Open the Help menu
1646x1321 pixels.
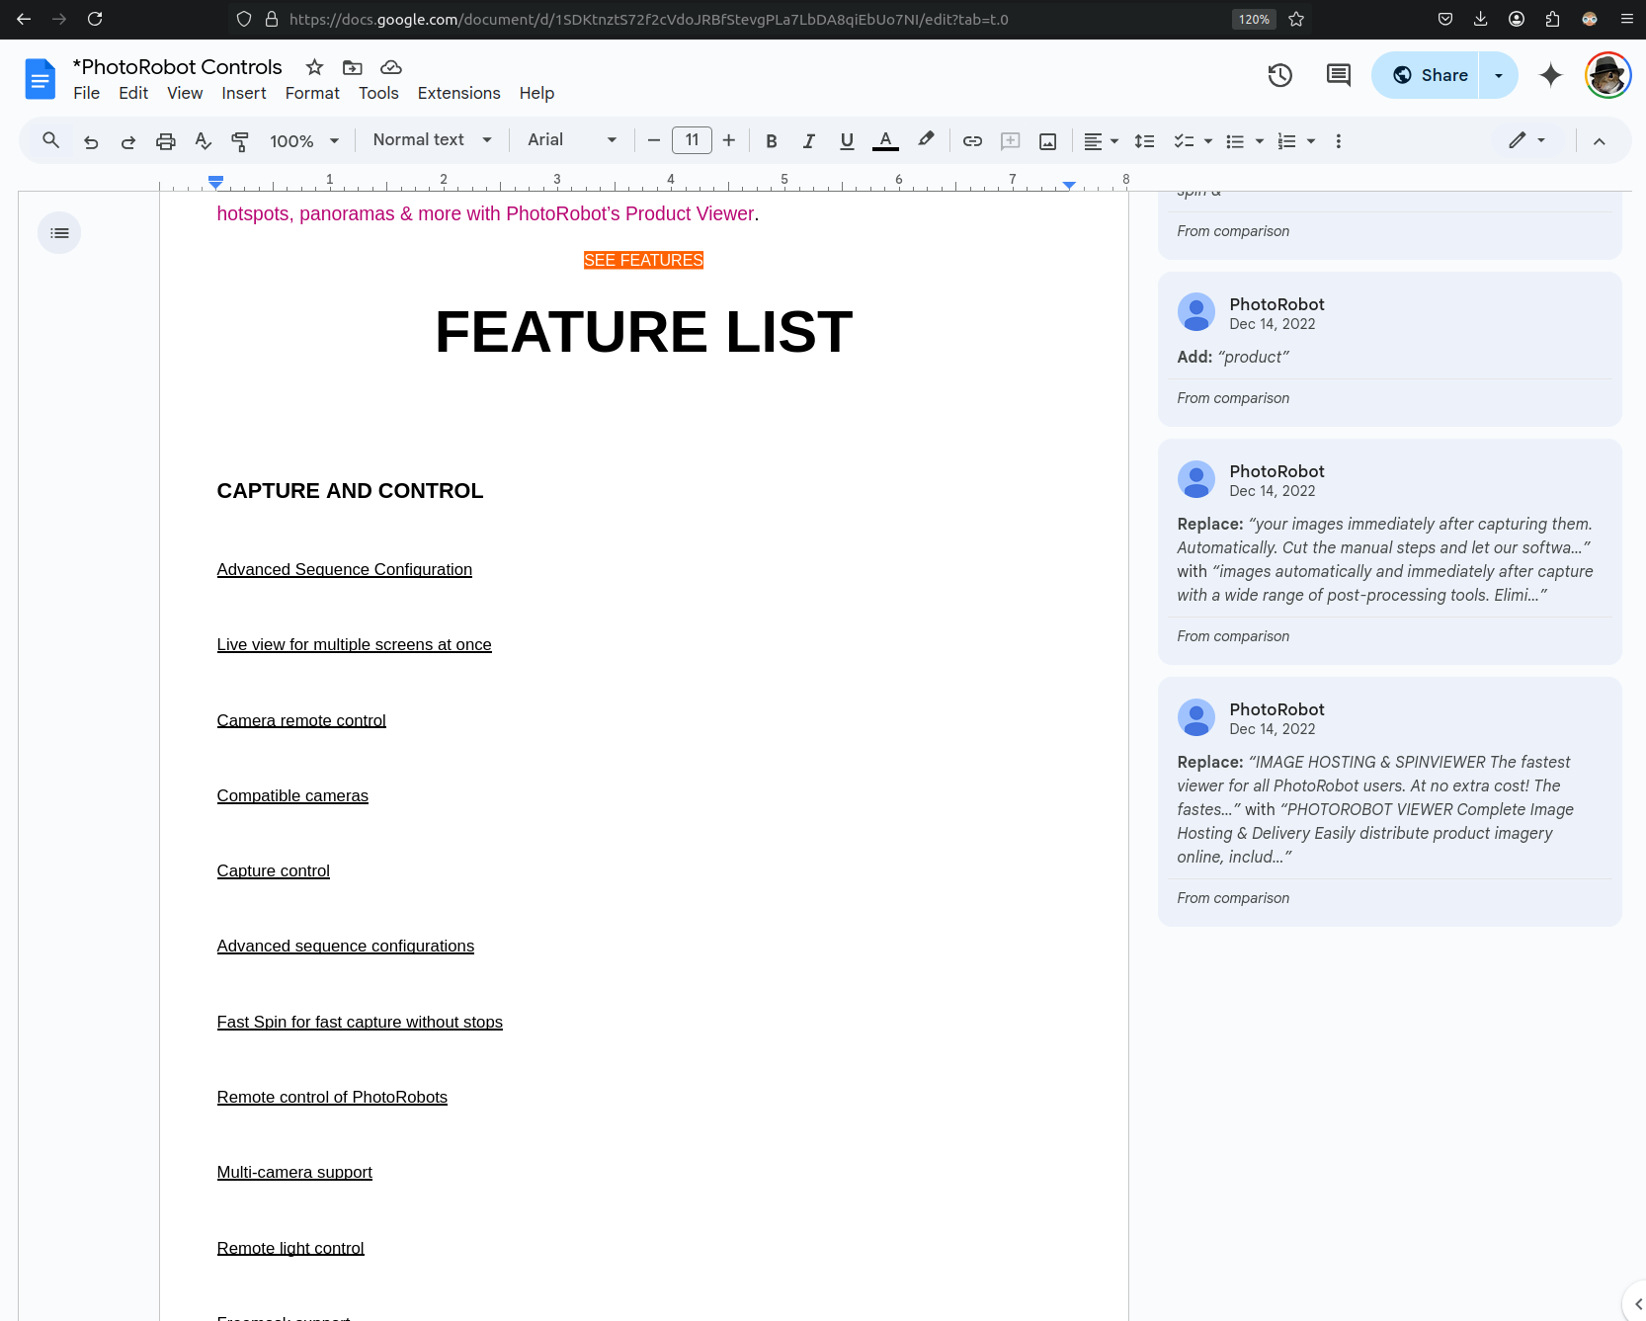click(x=536, y=93)
